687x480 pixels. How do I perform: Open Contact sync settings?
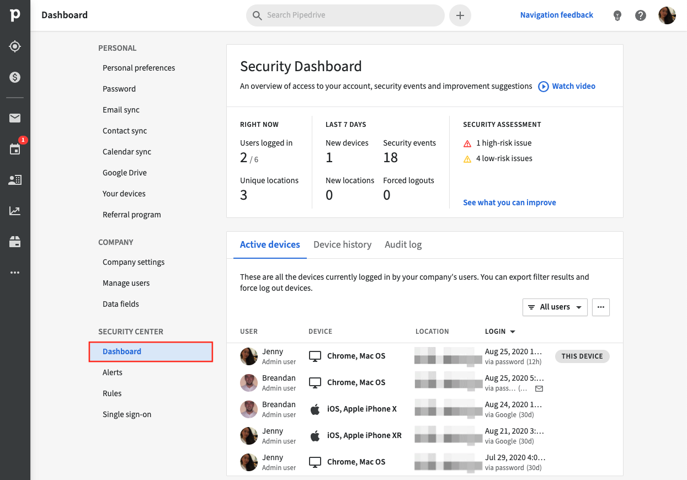(125, 131)
